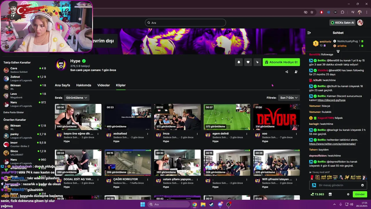Click Hype's channel avatar
Viewport: 371px width, 209px height.
61,64
